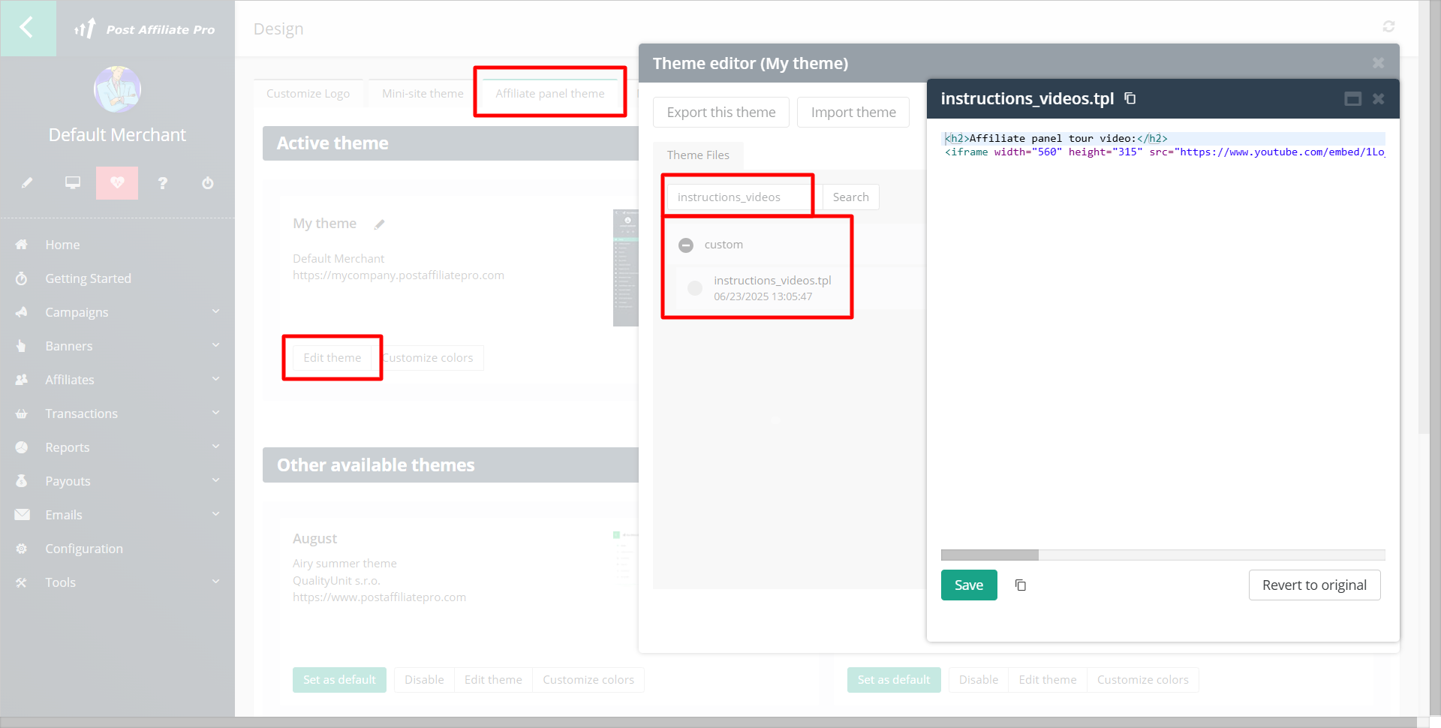1441x728 pixels.
Task: Switch to Customize Logo tab
Action: coord(308,94)
